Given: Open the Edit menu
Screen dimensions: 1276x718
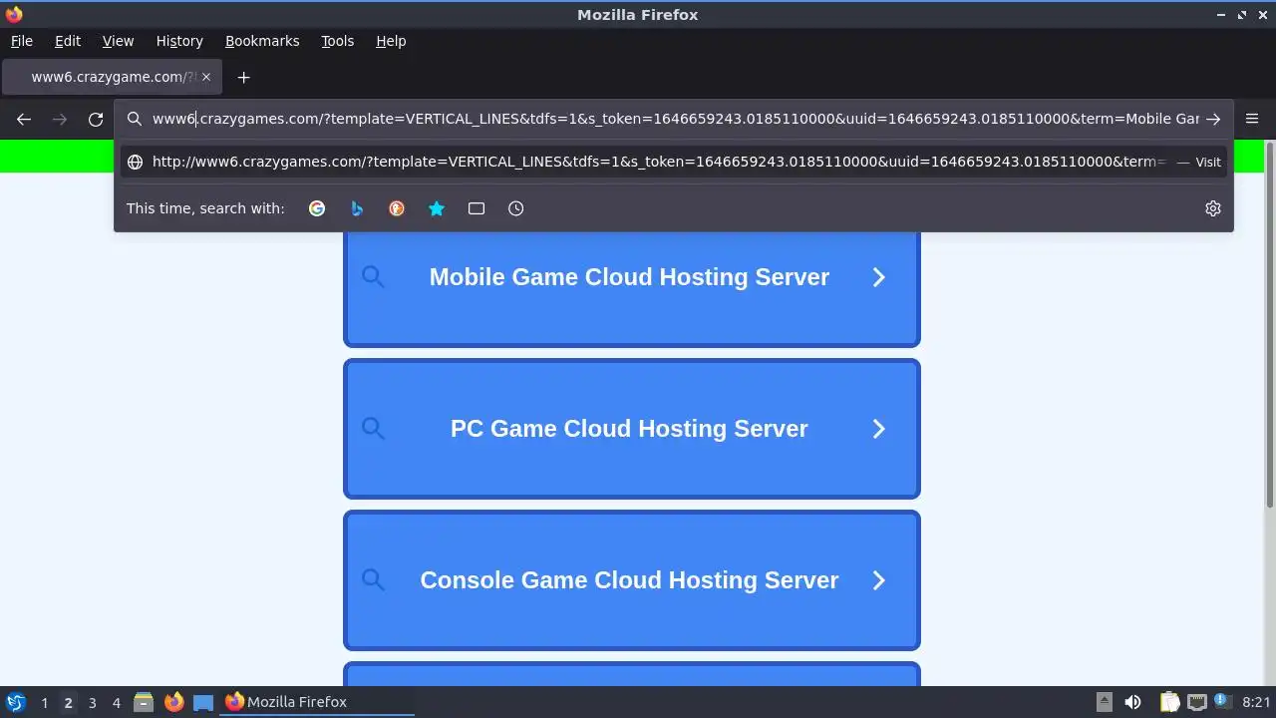Looking at the screenshot, I should [68, 41].
